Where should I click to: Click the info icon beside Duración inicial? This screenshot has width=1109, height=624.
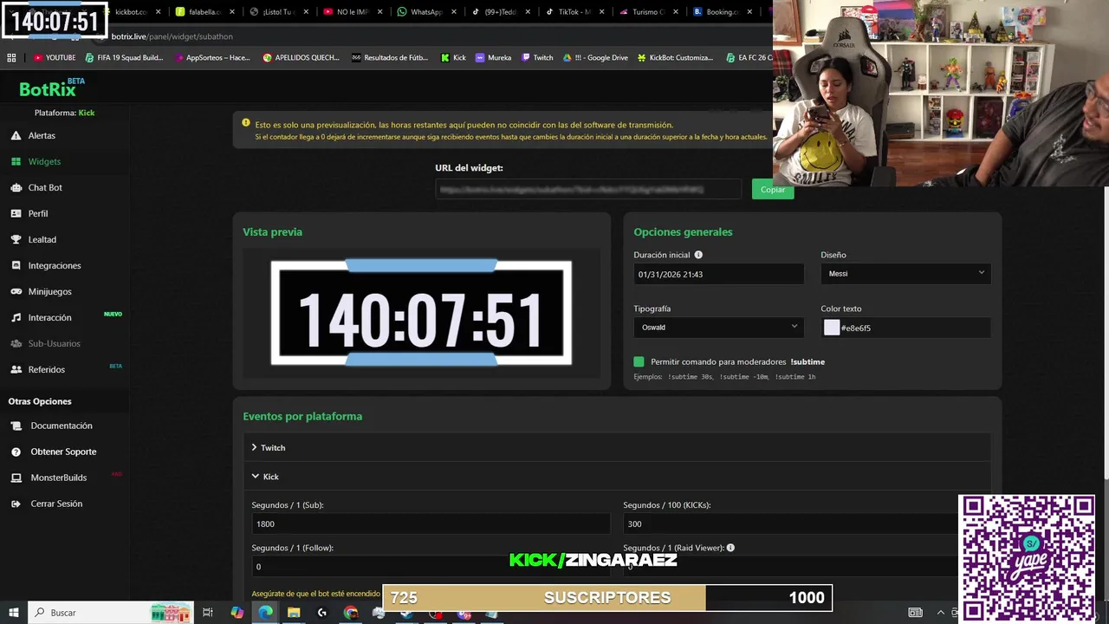pos(698,255)
